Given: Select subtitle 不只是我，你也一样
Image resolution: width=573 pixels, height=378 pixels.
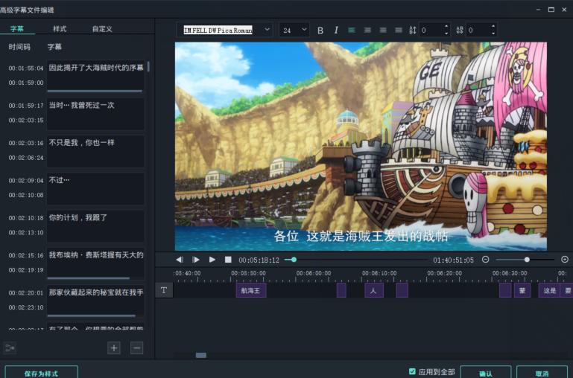Looking at the screenshot, I should [x=95, y=151].
